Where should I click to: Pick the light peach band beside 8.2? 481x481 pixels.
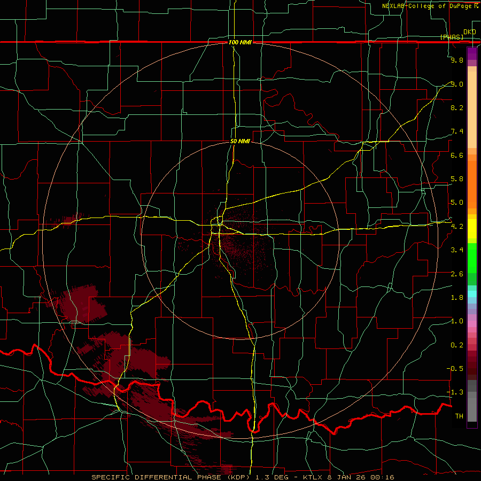[472, 110]
